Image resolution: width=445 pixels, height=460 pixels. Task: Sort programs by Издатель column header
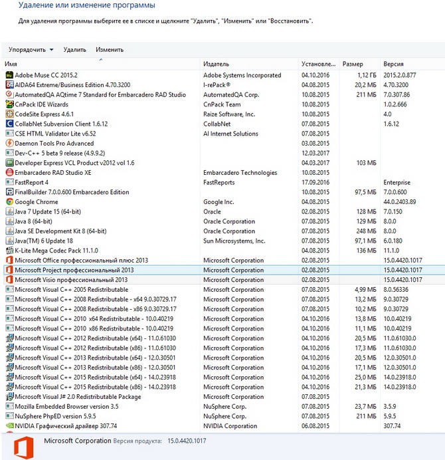[249, 64]
